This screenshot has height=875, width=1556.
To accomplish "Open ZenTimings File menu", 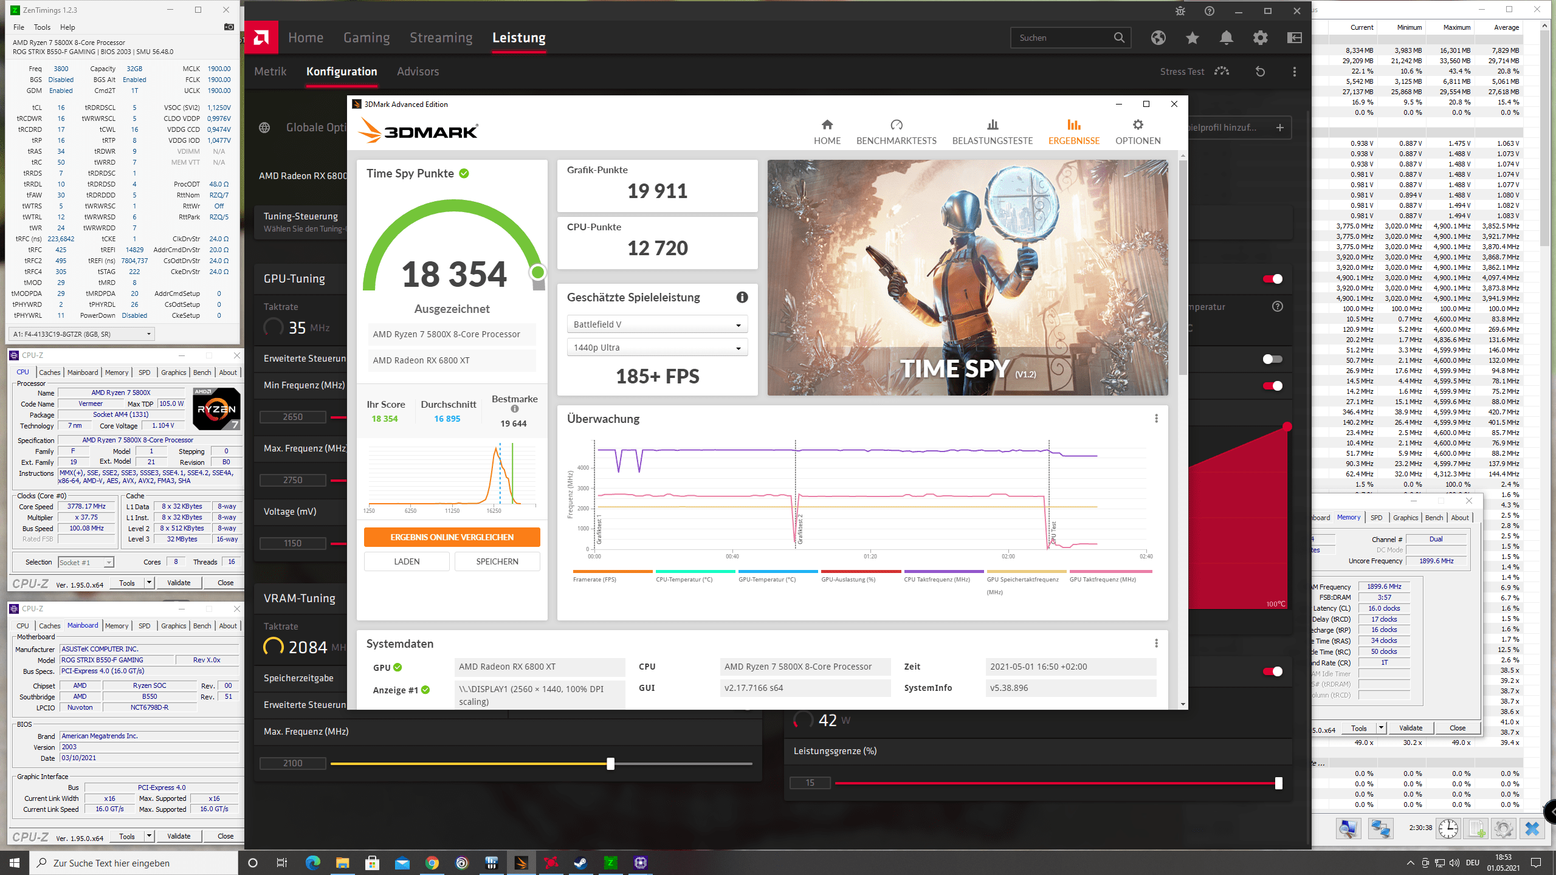I will (x=19, y=27).
